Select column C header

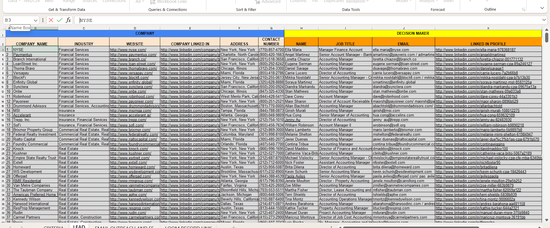[x=84, y=28]
